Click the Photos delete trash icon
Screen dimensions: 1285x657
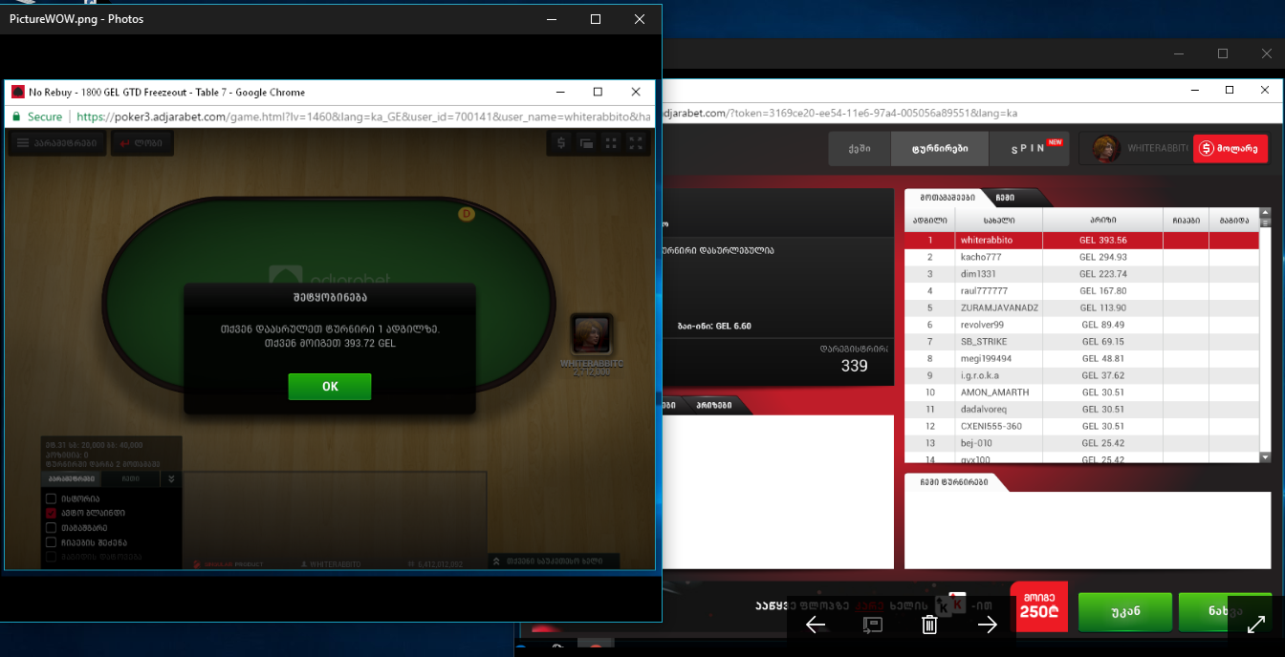(929, 625)
